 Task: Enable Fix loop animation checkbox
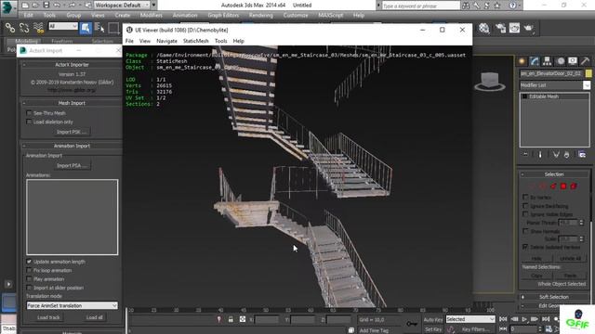coord(29,270)
